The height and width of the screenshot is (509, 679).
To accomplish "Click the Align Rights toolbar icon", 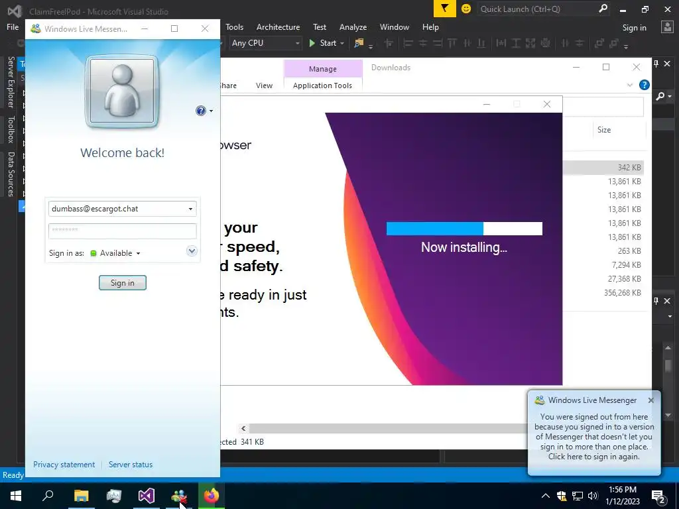I will pos(438,43).
